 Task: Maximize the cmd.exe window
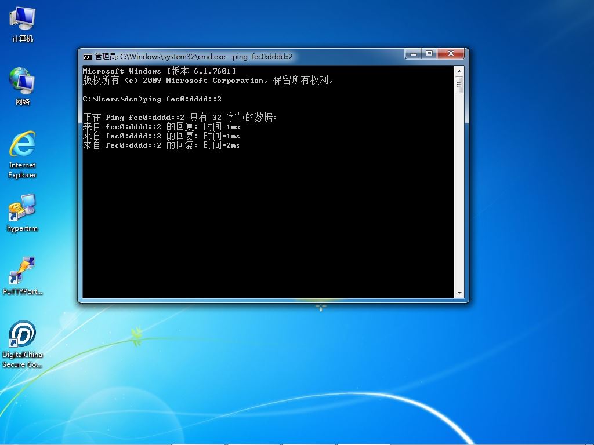429,54
